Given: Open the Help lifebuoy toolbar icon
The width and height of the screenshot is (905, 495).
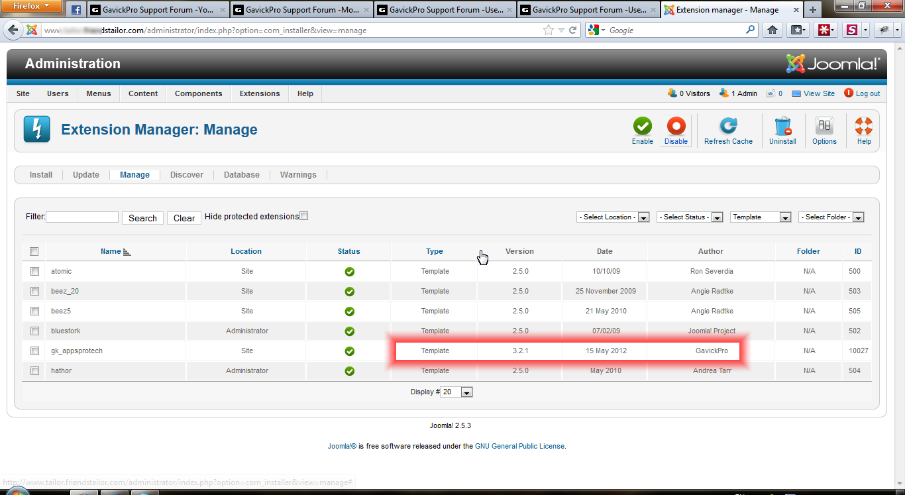Looking at the screenshot, I should [864, 126].
